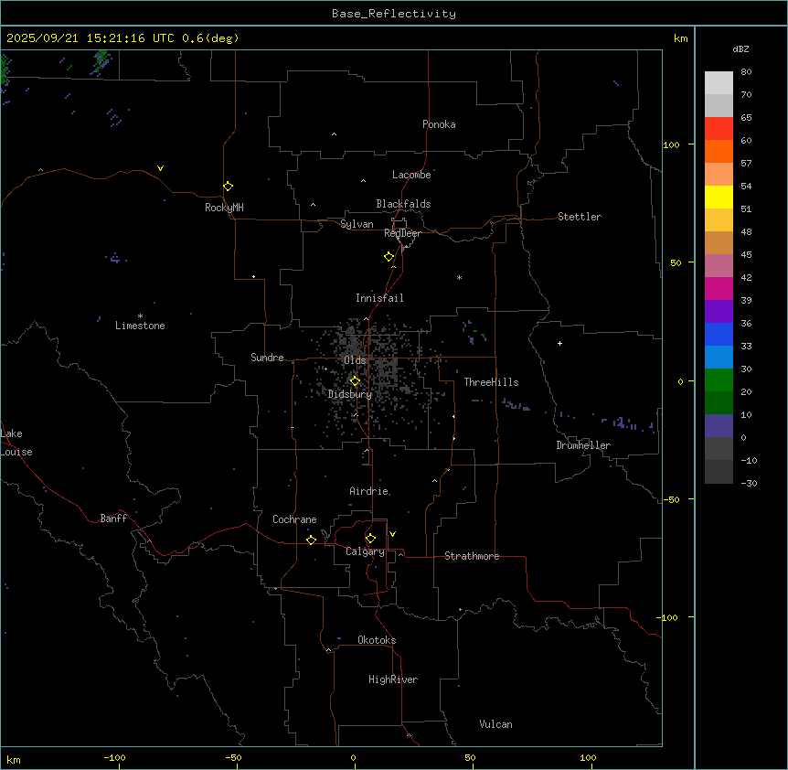Image resolution: width=788 pixels, height=770 pixels.
Task: Select the yellow swatch in the dBZ legend
Action: click(719, 198)
